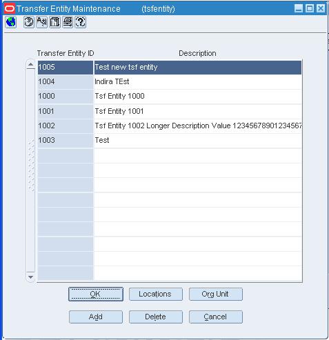
Task: Open the Locations button
Action: pos(156,294)
